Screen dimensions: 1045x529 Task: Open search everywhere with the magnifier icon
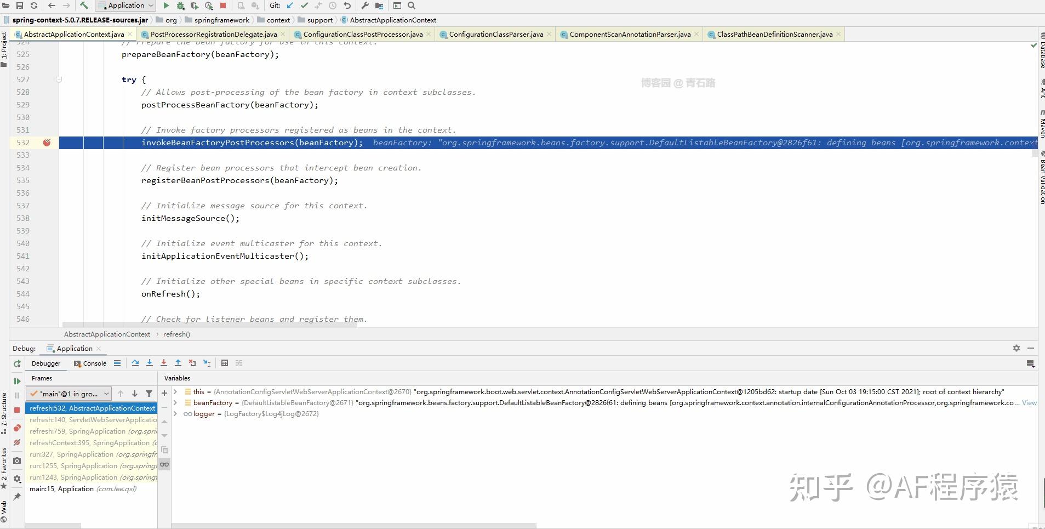(410, 5)
